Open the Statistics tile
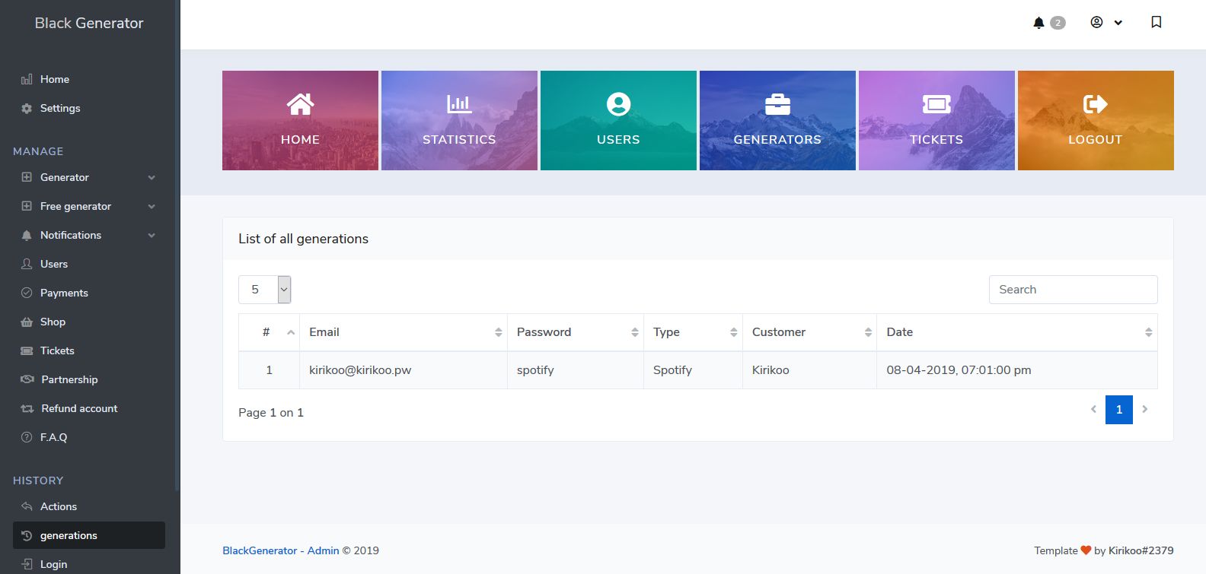The width and height of the screenshot is (1206, 574). (459, 120)
